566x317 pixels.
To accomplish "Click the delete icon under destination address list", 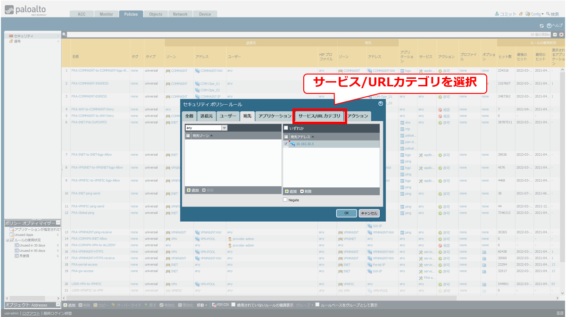I will (x=302, y=192).
